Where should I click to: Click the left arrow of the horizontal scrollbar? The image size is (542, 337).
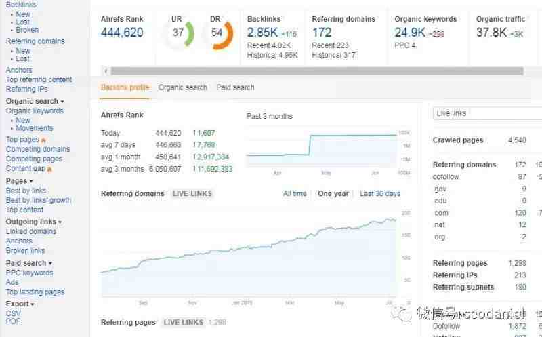(x=106, y=71)
